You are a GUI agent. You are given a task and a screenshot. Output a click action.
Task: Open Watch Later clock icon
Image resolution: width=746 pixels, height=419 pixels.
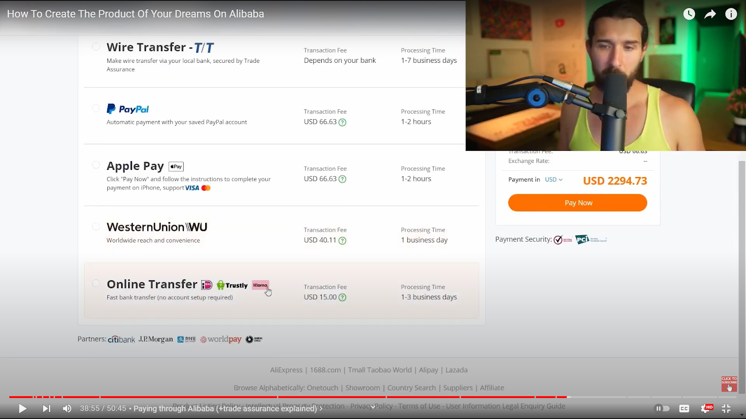click(689, 14)
